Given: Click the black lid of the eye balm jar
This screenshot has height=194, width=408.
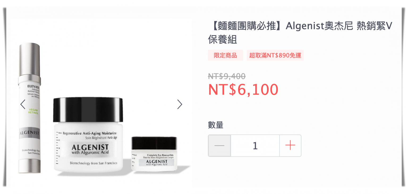Looking at the screenshot, I should pyautogui.click(x=154, y=143).
